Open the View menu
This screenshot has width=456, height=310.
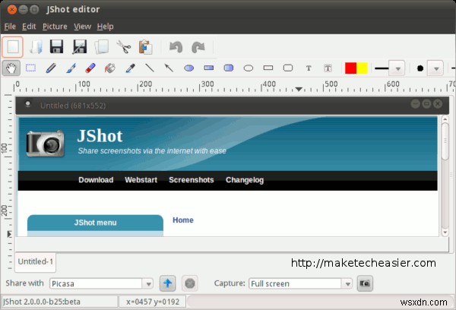coord(82,27)
